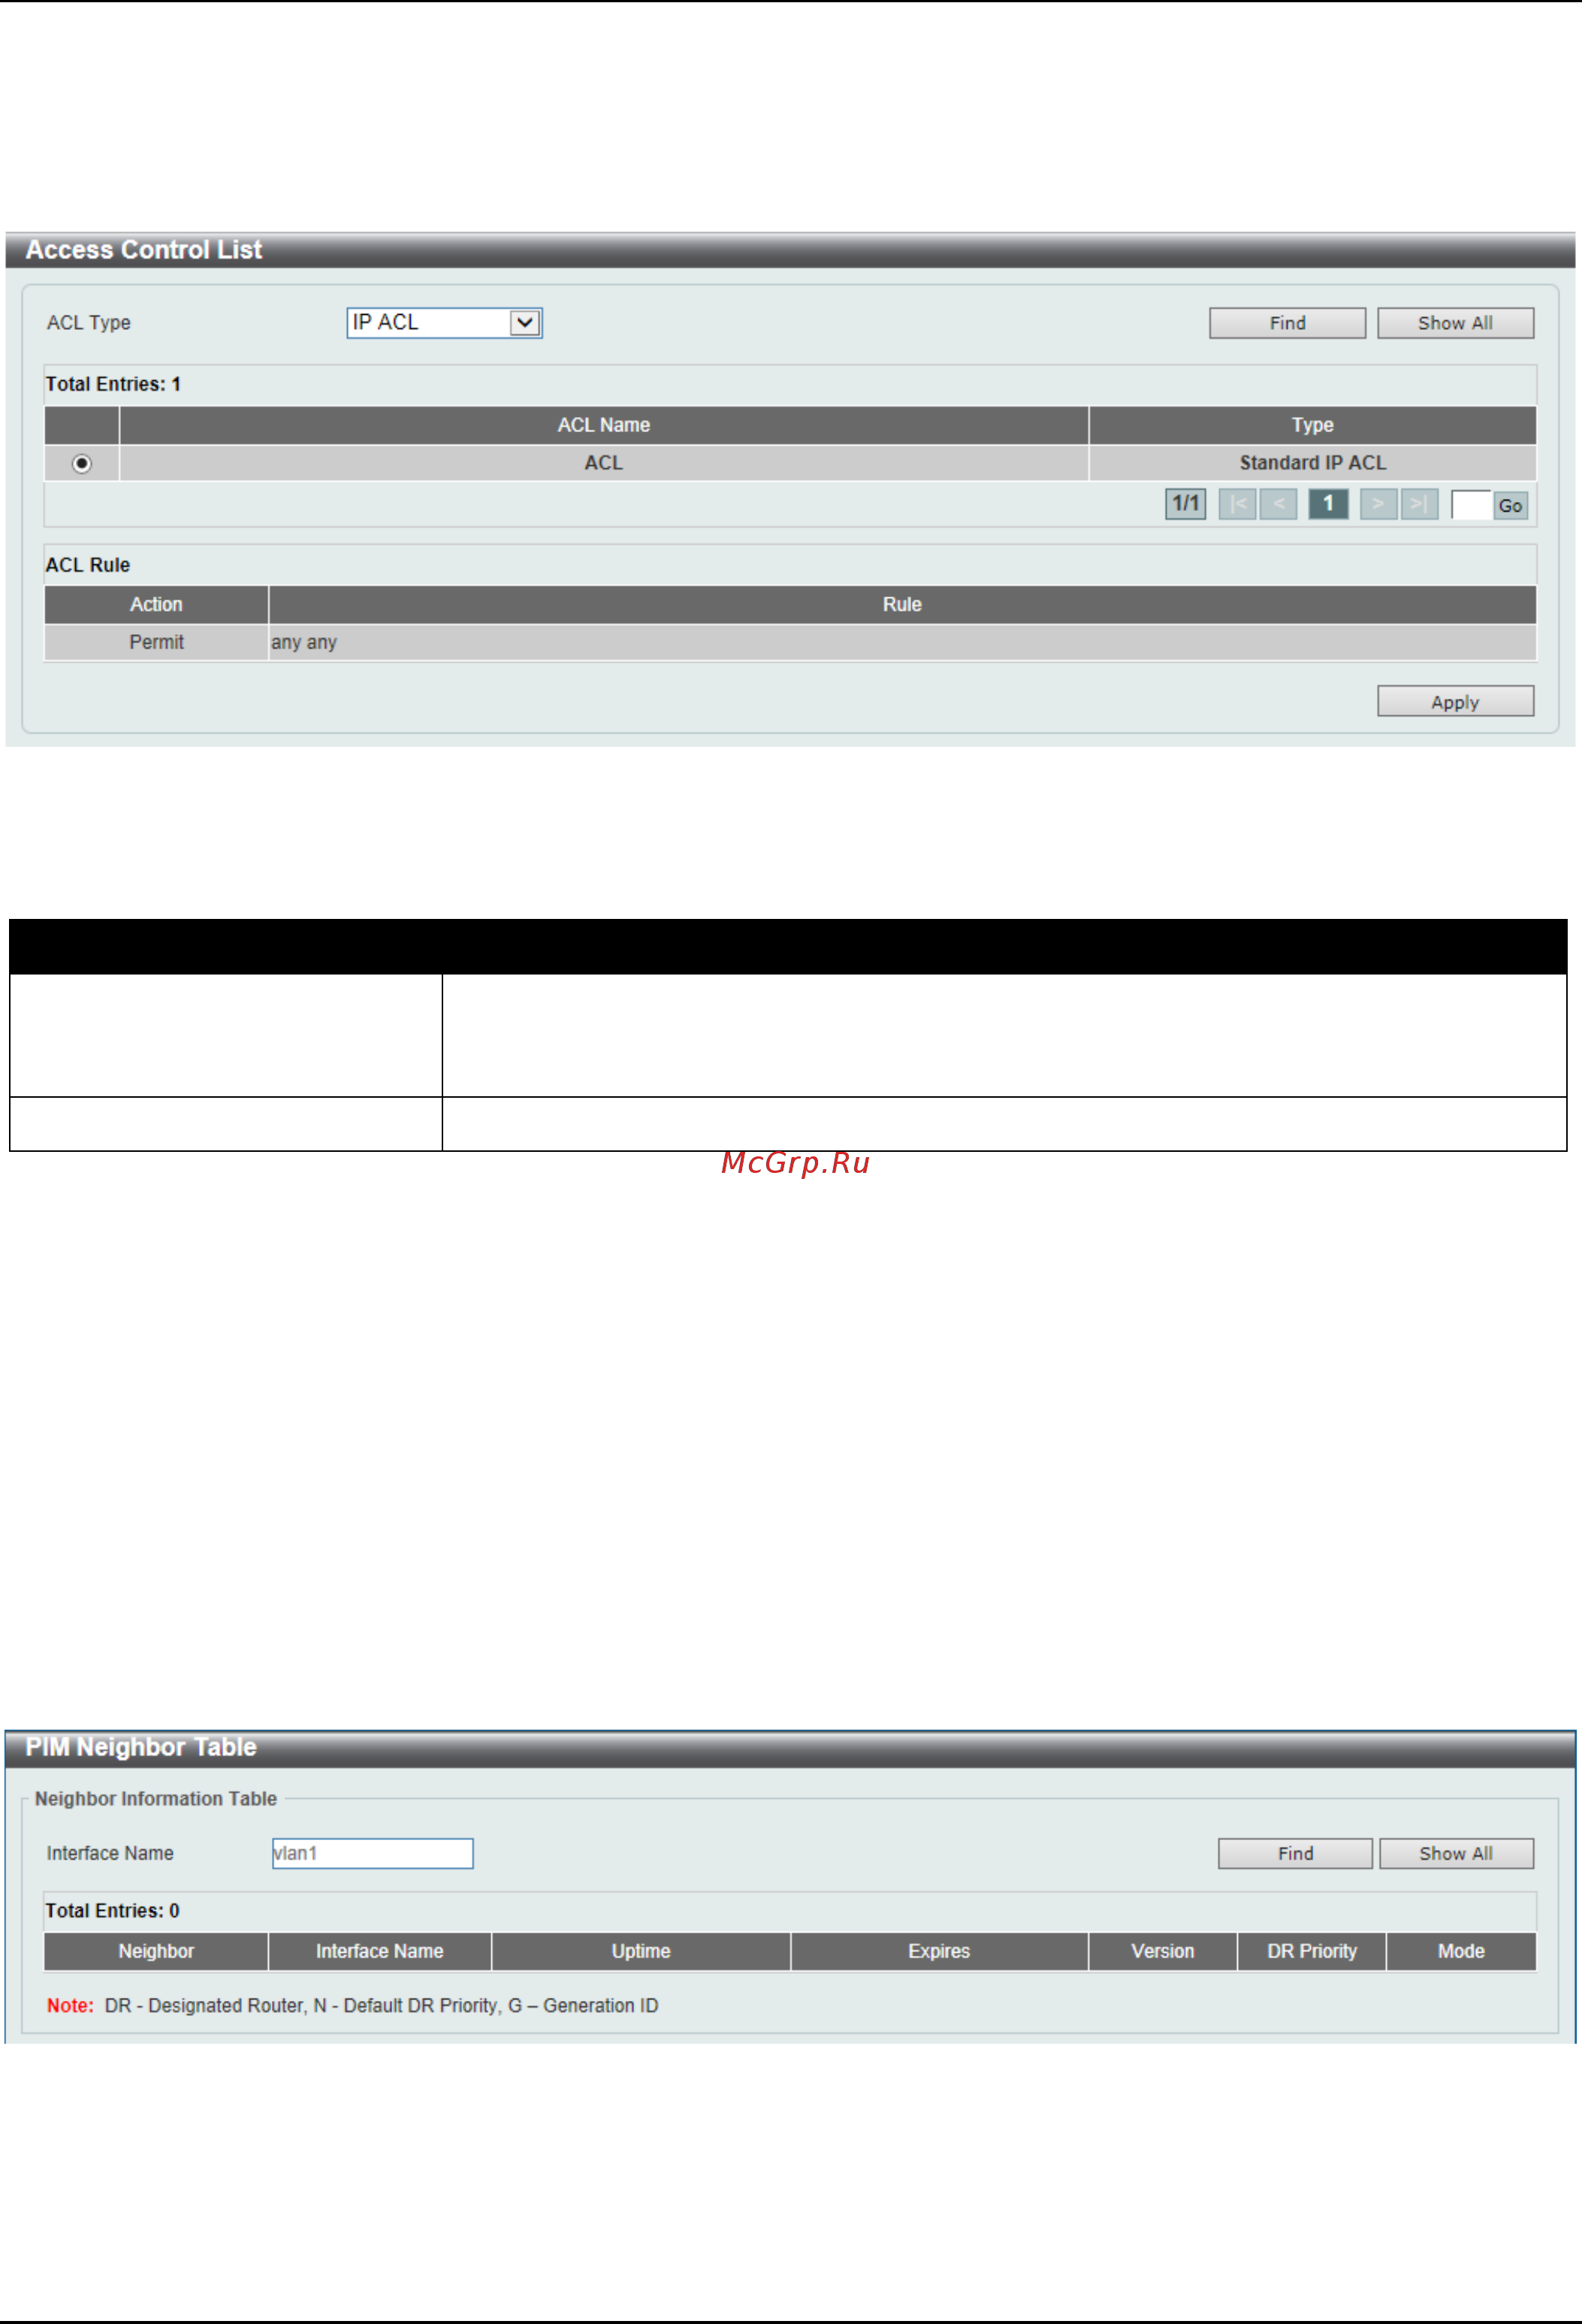Click the Neighbor column header
Screen dimensions: 1582x2324
[x=156, y=1951]
